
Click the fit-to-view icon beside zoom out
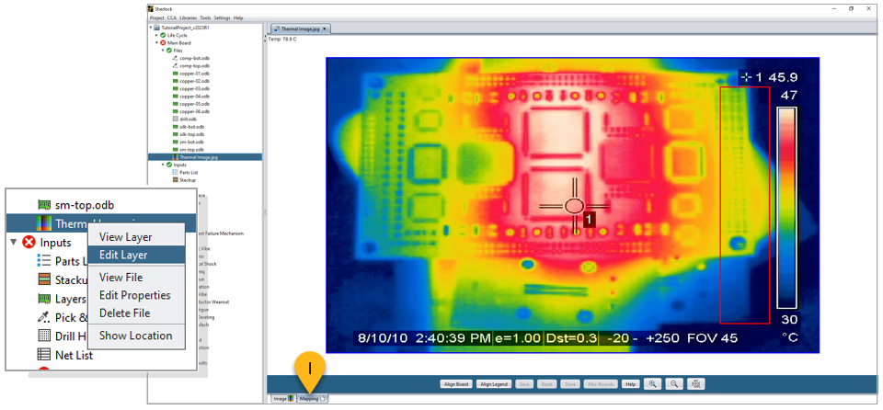tap(696, 383)
